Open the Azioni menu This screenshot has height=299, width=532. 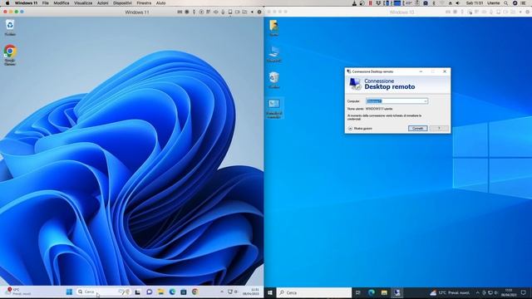point(103,3)
